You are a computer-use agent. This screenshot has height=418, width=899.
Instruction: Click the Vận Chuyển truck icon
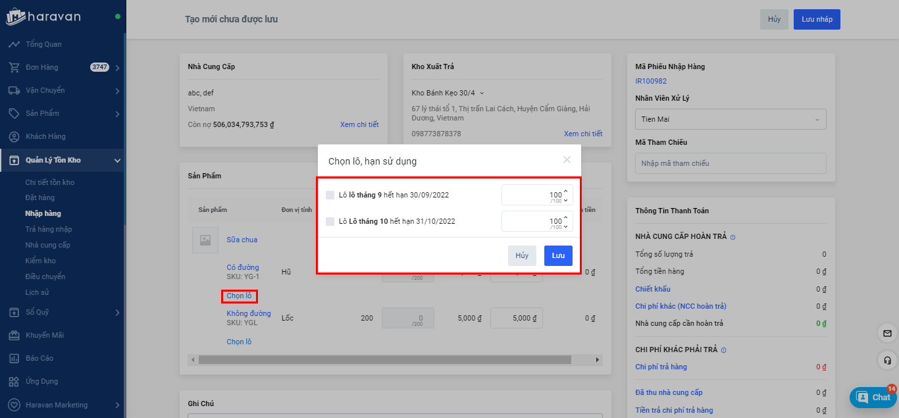pyautogui.click(x=14, y=90)
